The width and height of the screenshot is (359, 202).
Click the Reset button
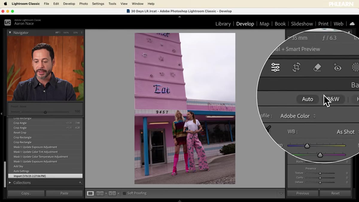[x=335, y=193]
